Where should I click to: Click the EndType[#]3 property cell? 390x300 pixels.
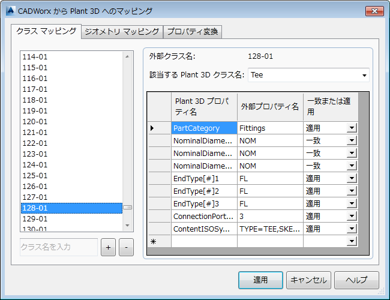[x=204, y=204]
